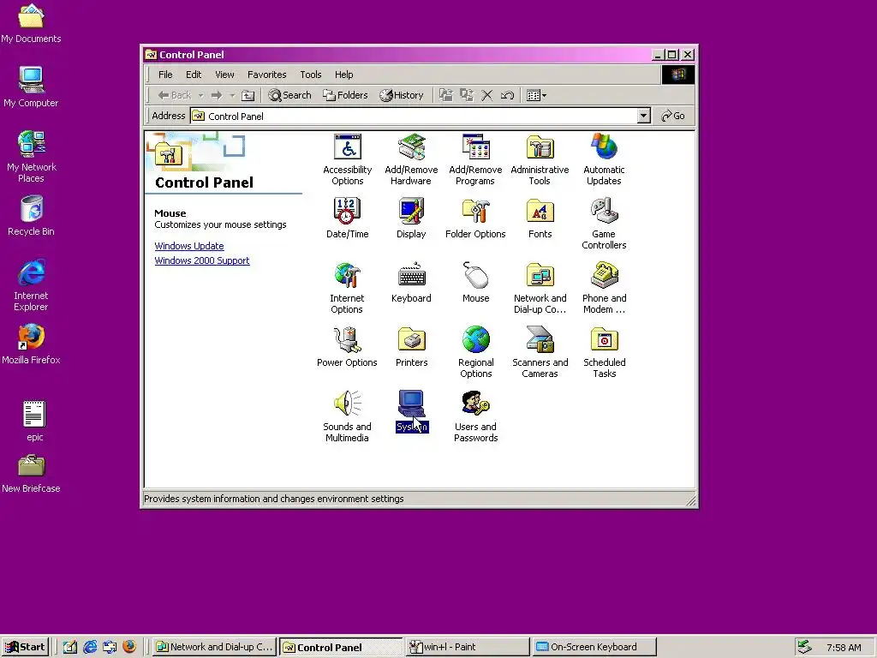Switch to Network and Dial-up taskbar button
This screenshot has height=658, width=877.
tap(214, 647)
